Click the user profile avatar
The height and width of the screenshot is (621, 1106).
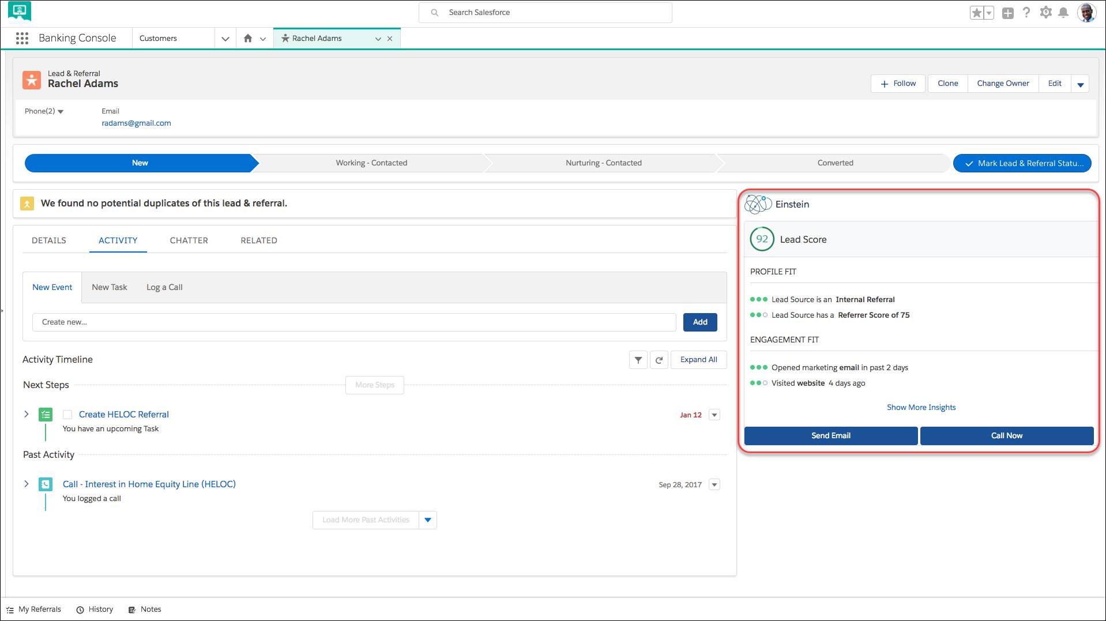(x=1087, y=12)
